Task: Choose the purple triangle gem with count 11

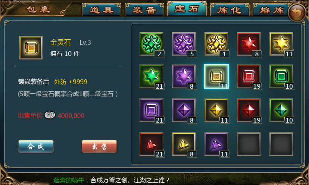Action: point(216,144)
